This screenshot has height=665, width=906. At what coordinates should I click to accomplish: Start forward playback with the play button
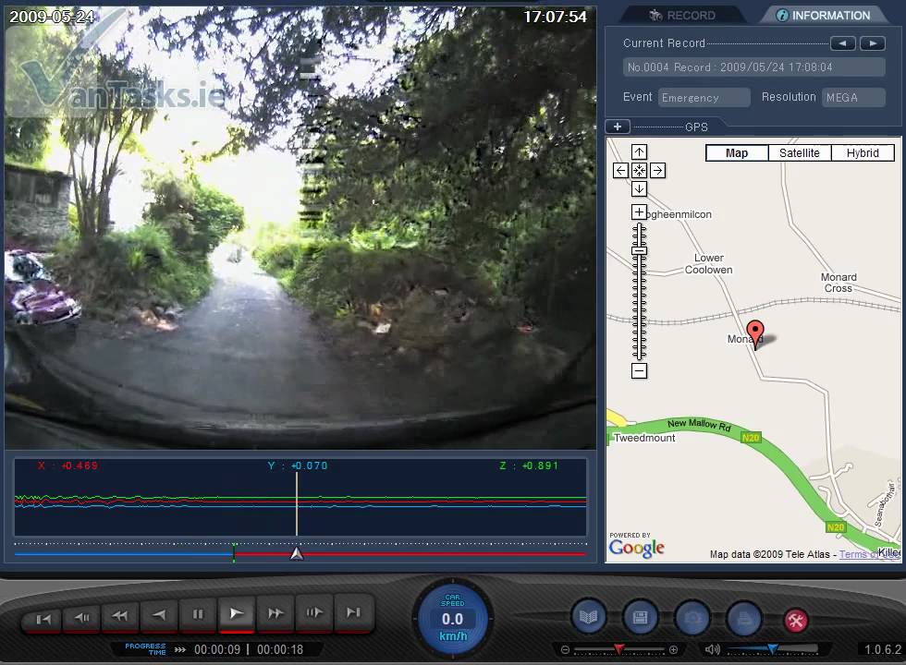[237, 613]
